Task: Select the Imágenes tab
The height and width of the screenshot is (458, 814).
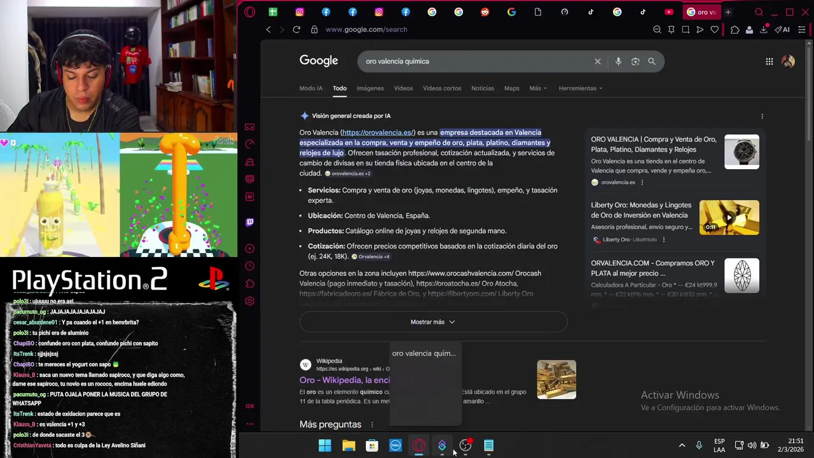Action: click(370, 88)
